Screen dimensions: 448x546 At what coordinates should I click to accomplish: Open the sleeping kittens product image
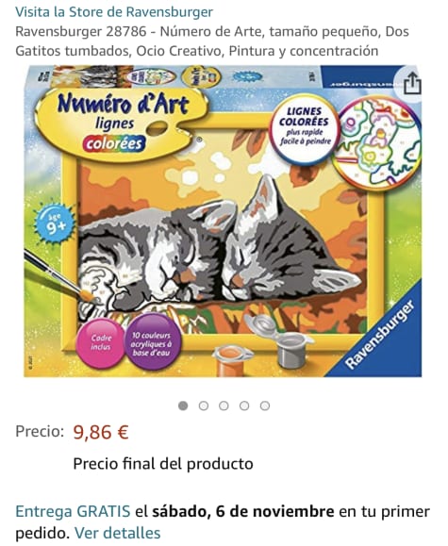(223, 221)
